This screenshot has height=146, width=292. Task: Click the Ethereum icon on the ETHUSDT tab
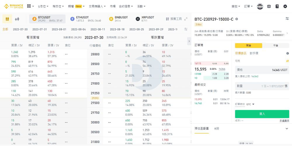coord(72,19)
